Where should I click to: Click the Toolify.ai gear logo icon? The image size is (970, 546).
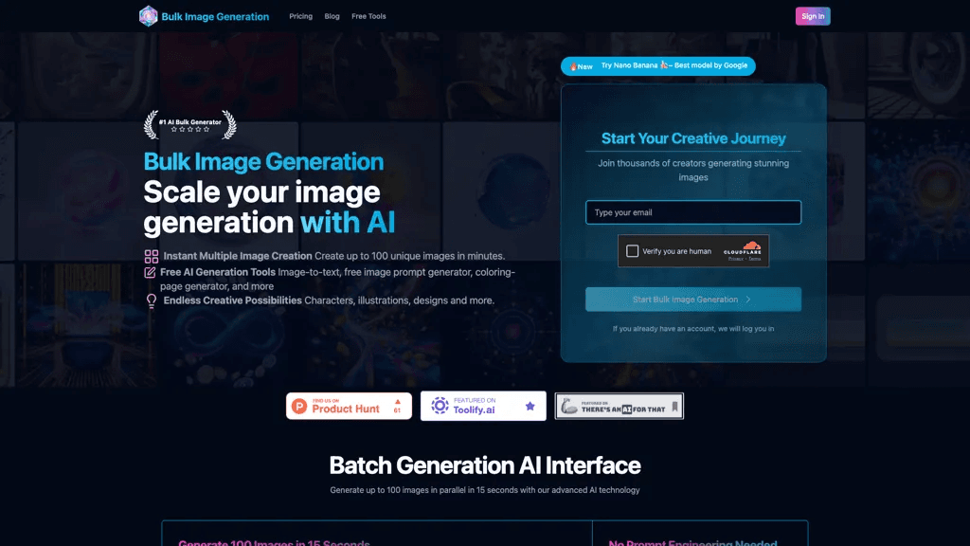(x=440, y=406)
